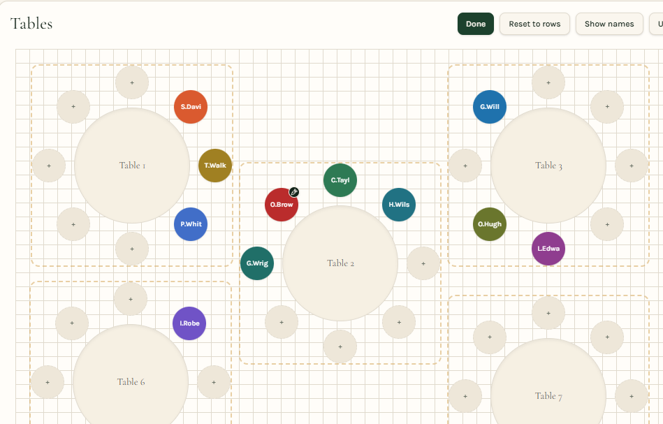Click the plus seat upper-right of Table 7
The image size is (663, 424).
pos(607,337)
